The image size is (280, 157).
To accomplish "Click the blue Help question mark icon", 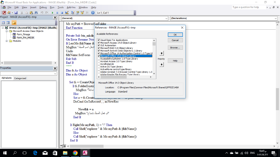I will click(x=93, y=13).
